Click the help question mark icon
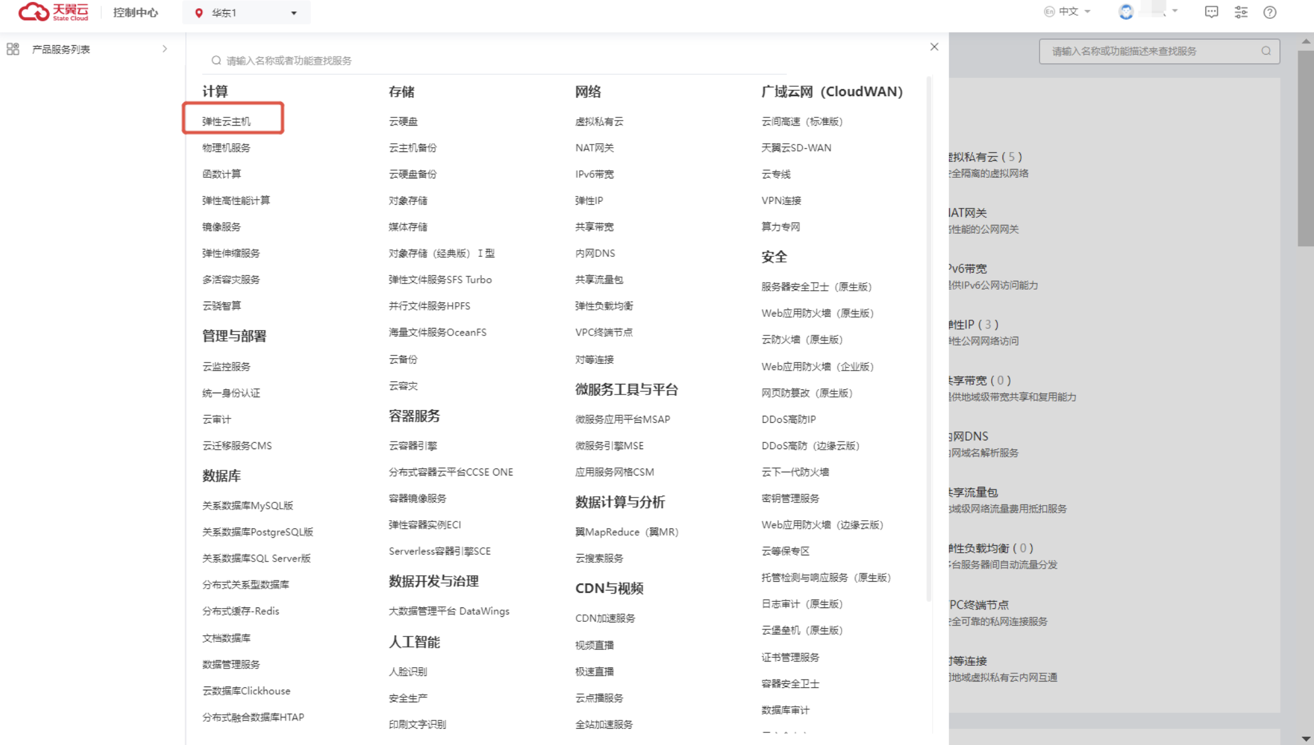This screenshot has height=745, width=1314. coord(1270,12)
